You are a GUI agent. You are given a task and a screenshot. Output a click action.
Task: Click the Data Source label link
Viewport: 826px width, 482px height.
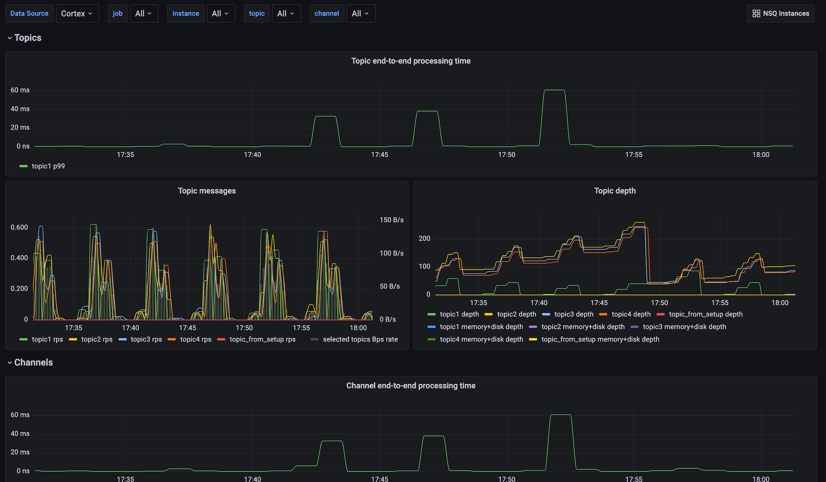coord(29,13)
